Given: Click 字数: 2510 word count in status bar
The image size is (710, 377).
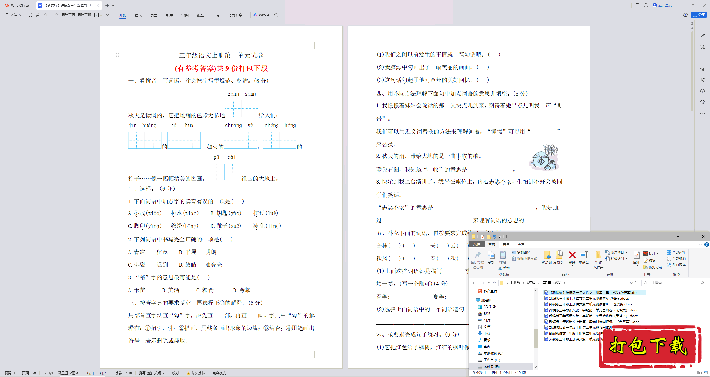Looking at the screenshot, I should pos(124,373).
